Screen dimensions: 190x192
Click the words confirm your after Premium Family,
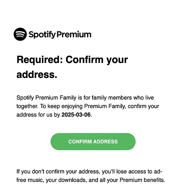[x=143, y=106]
